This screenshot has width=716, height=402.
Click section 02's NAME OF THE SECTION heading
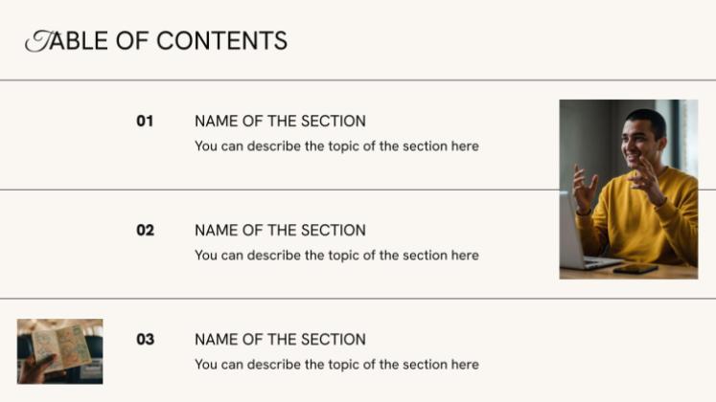(280, 230)
